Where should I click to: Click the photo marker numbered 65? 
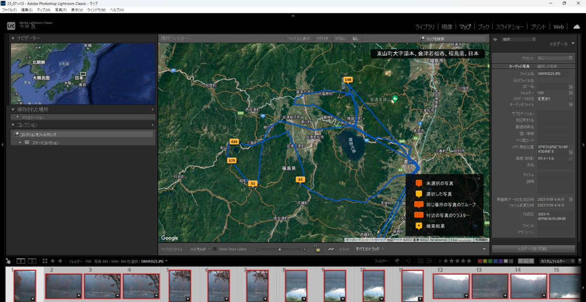(x=300, y=180)
